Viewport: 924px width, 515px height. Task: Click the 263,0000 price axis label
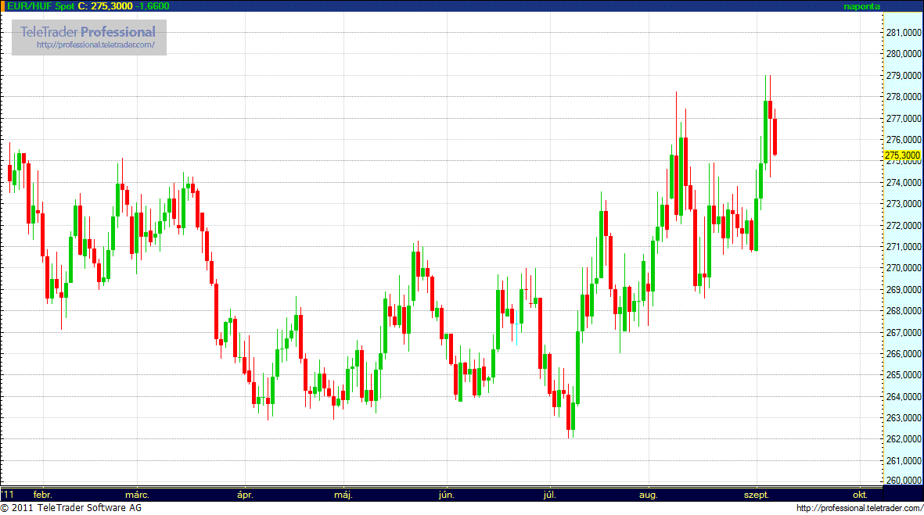coord(904,418)
